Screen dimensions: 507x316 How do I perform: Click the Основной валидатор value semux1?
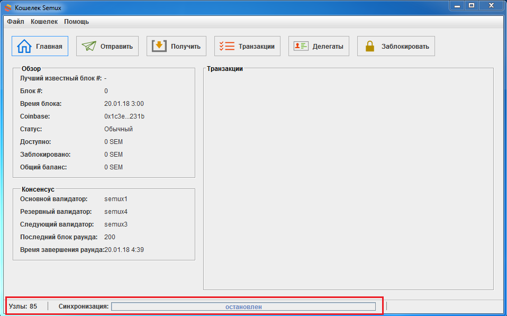pyautogui.click(x=116, y=199)
